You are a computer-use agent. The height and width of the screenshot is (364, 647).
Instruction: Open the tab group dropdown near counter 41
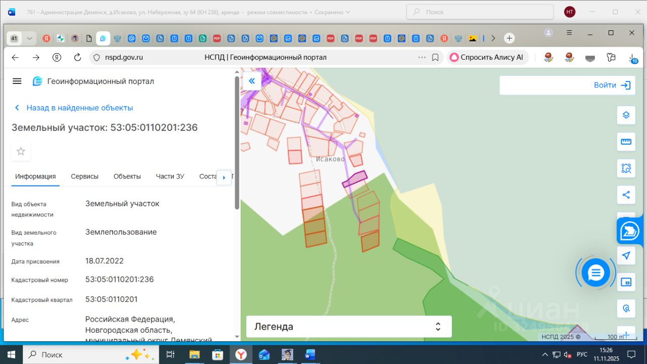coord(29,38)
